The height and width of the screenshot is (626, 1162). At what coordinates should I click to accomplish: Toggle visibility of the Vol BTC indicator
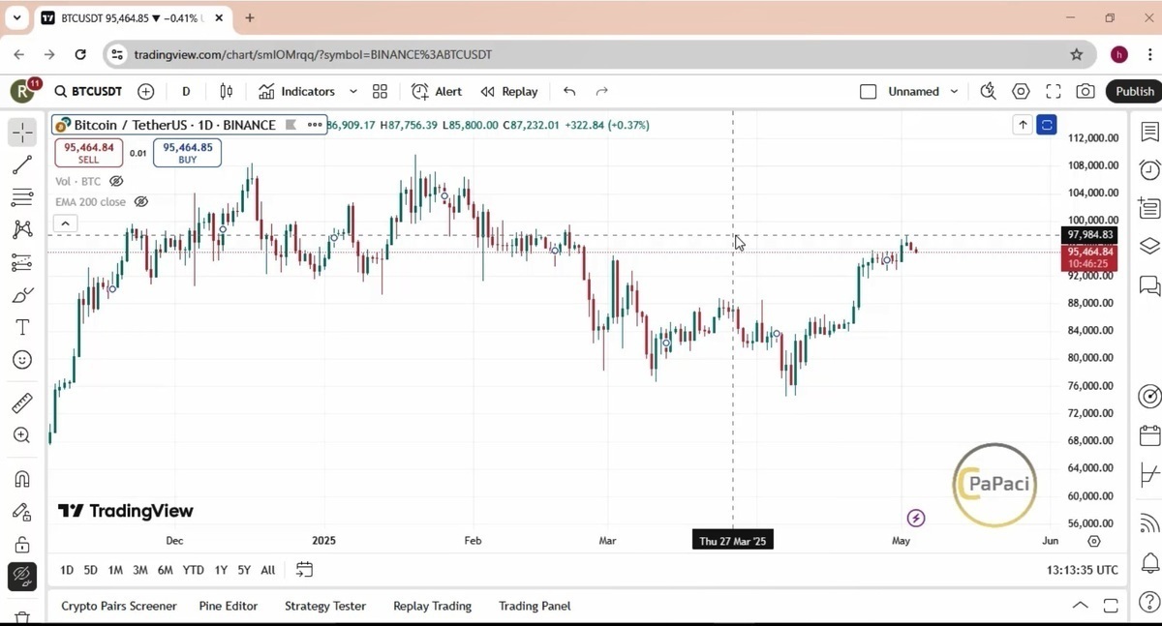pyautogui.click(x=116, y=182)
